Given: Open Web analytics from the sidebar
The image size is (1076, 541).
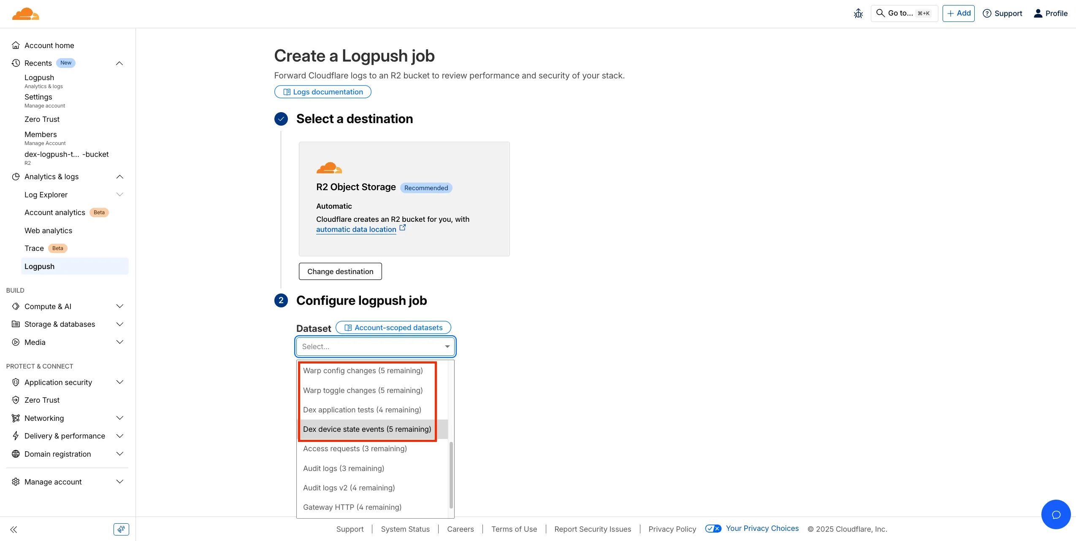Looking at the screenshot, I should 48,230.
